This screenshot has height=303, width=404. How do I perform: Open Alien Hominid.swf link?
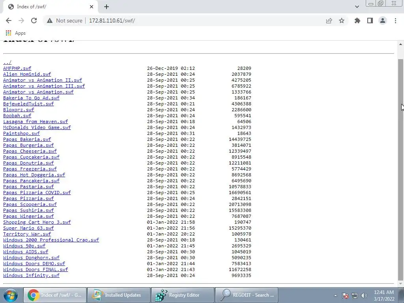pos(27,74)
